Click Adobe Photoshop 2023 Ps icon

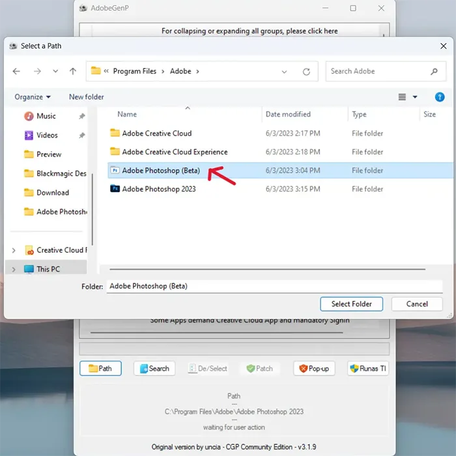click(x=115, y=189)
